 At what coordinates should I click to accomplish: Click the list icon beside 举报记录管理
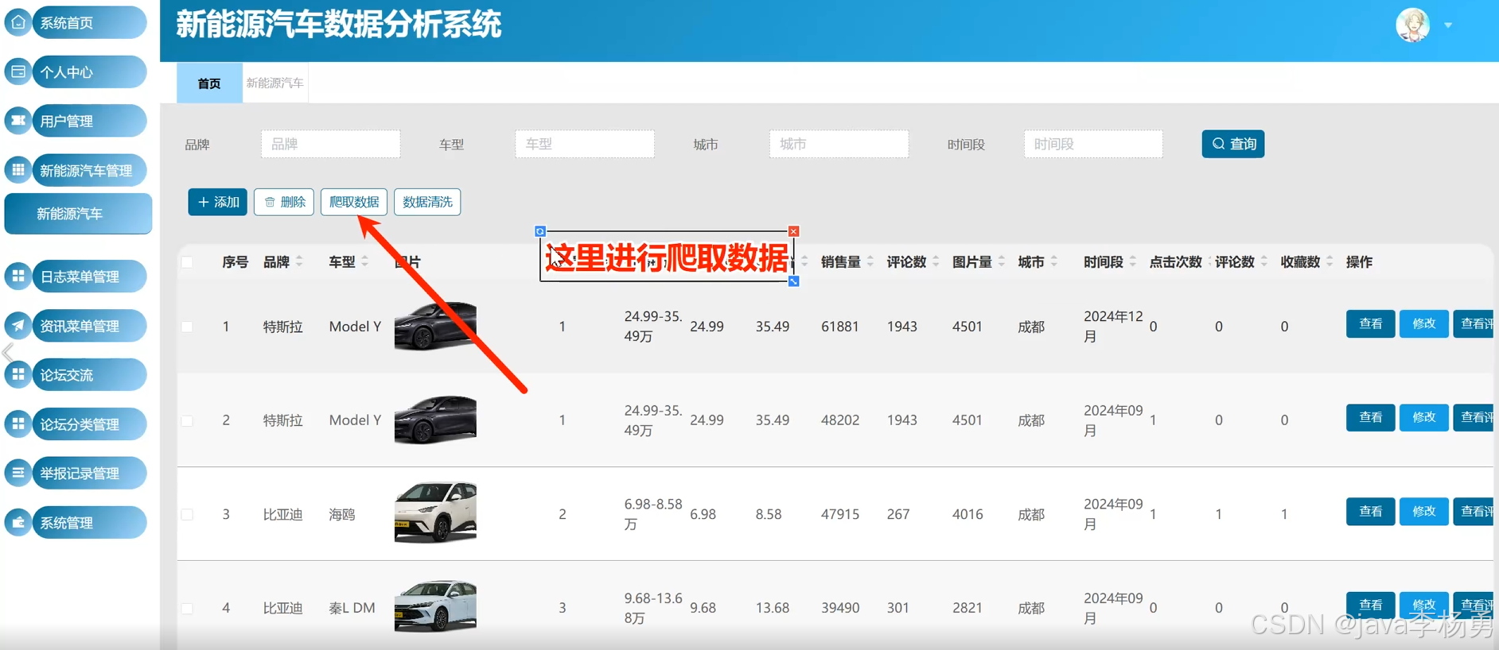(x=18, y=473)
